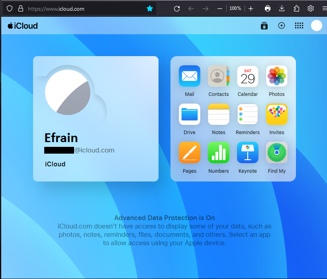Screen dimensions: 327x279
Task: Click the Apple iCloud logo
Action: [x=22, y=25]
